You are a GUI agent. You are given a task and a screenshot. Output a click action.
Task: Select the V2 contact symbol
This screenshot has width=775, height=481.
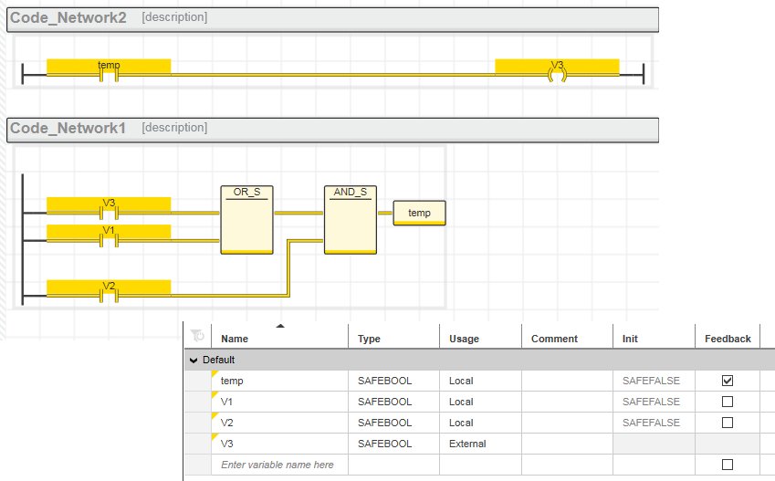(x=109, y=294)
